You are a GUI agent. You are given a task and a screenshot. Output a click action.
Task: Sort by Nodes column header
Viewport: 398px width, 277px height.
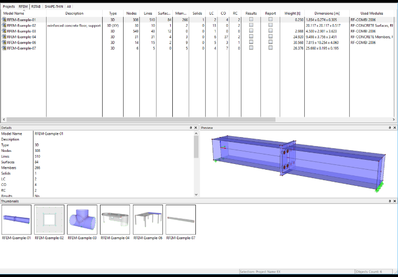click(131, 13)
